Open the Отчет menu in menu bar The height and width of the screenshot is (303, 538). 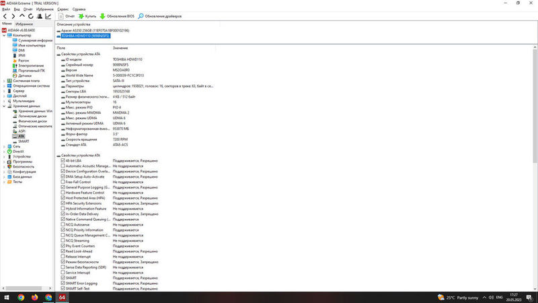tap(28, 9)
